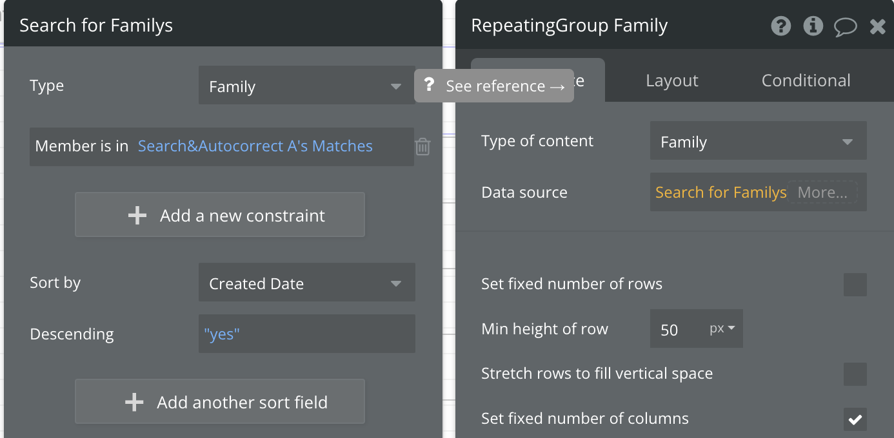Open the search Type dropdown showing Family

coord(306,86)
